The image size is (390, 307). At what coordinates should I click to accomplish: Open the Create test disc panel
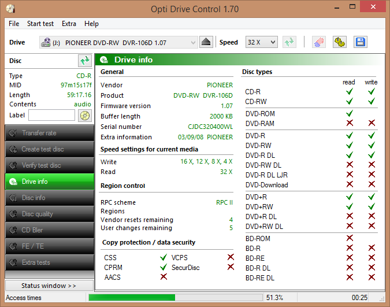tap(50, 149)
